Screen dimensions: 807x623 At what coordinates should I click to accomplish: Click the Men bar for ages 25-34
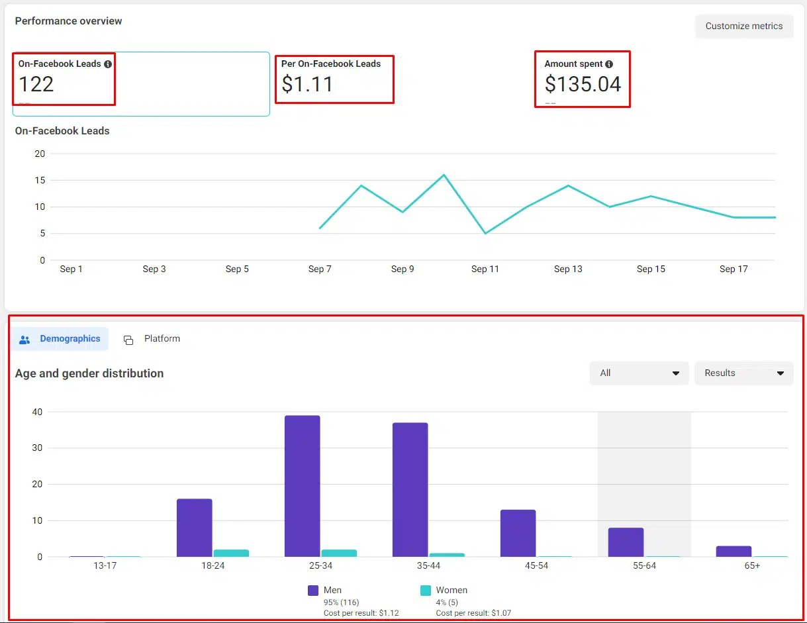point(302,486)
